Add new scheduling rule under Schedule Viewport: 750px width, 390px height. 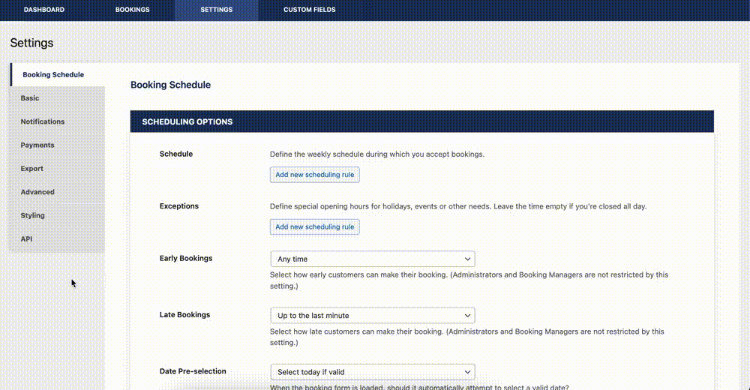pos(315,175)
